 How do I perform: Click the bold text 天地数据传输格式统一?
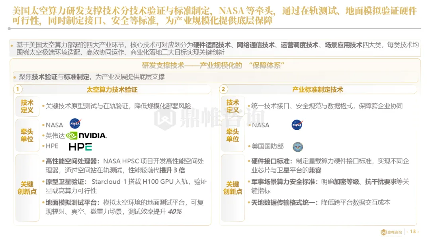(283, 203)
